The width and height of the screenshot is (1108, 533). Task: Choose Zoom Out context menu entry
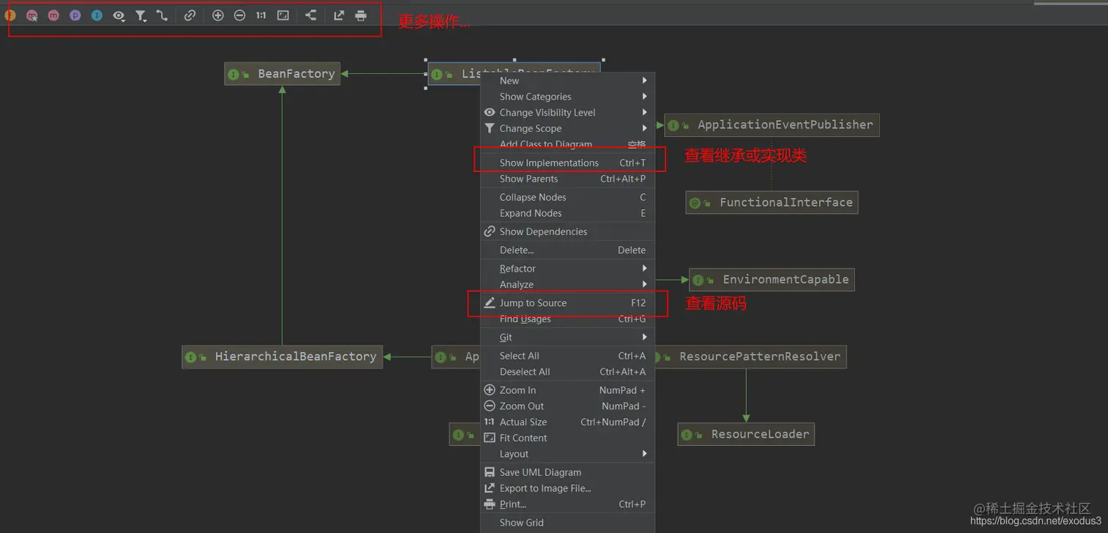[567, 406]
